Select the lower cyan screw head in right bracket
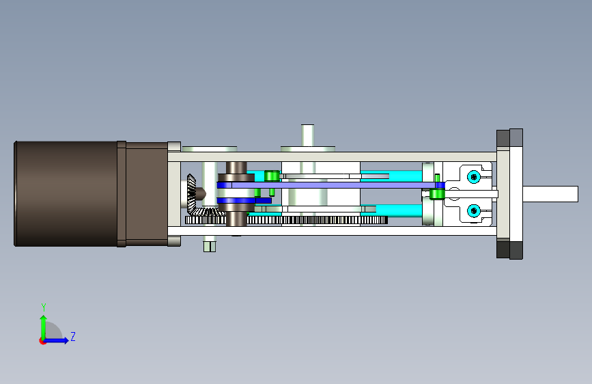592x384 pixels. pyautogui.click(x=474, y=210)
